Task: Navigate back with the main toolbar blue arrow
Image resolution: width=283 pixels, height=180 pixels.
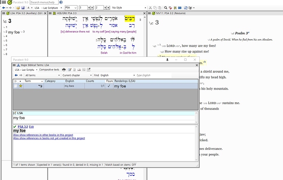Action: [x=4, y=8]
